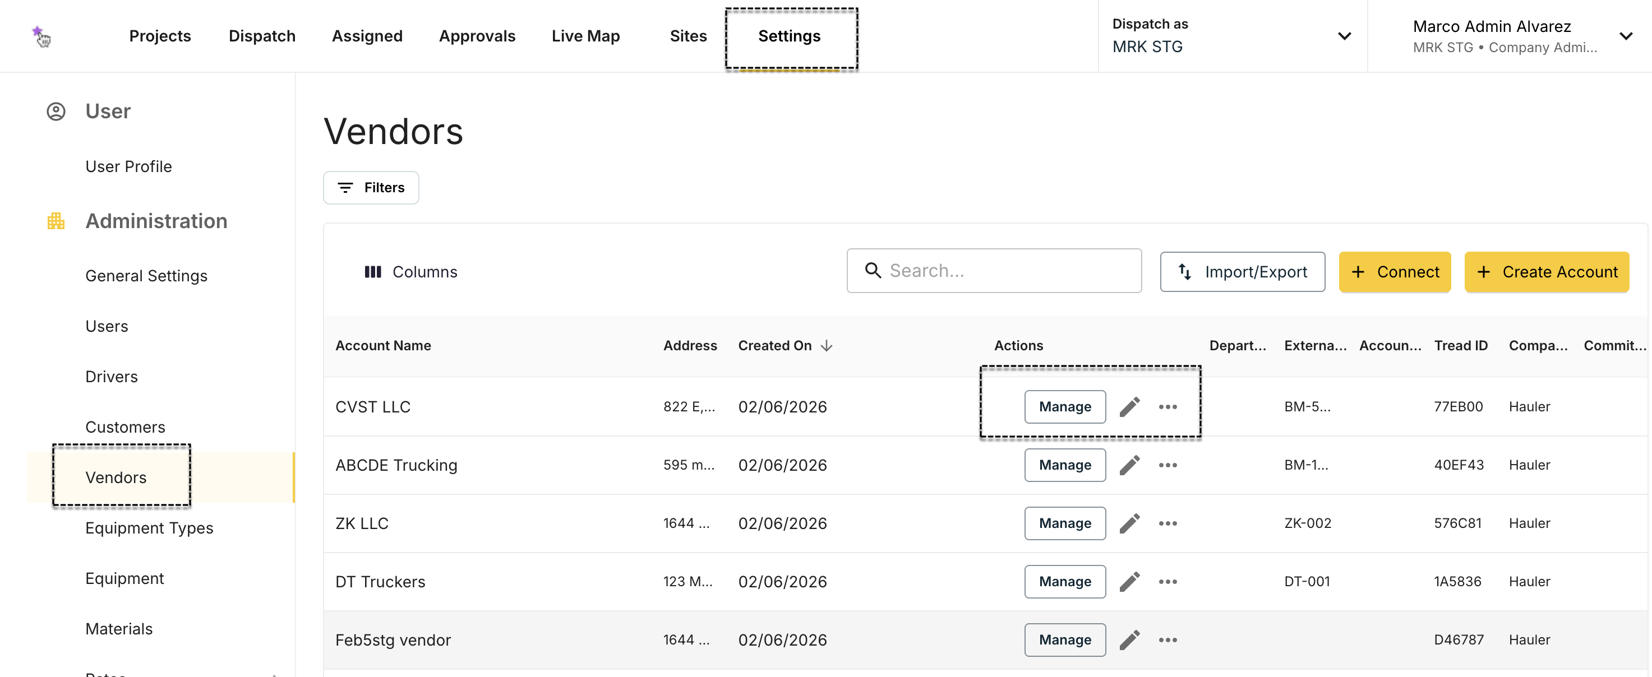
Task: Open more options for ZK LLC
Action: tap(1168, 524)
